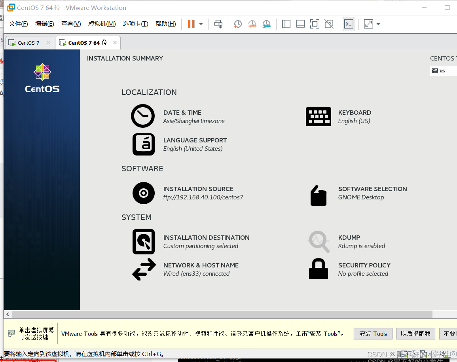The image size is (457, 362).
Task: Open the Installation Source disc icon
Action: [x=143, y=193]
